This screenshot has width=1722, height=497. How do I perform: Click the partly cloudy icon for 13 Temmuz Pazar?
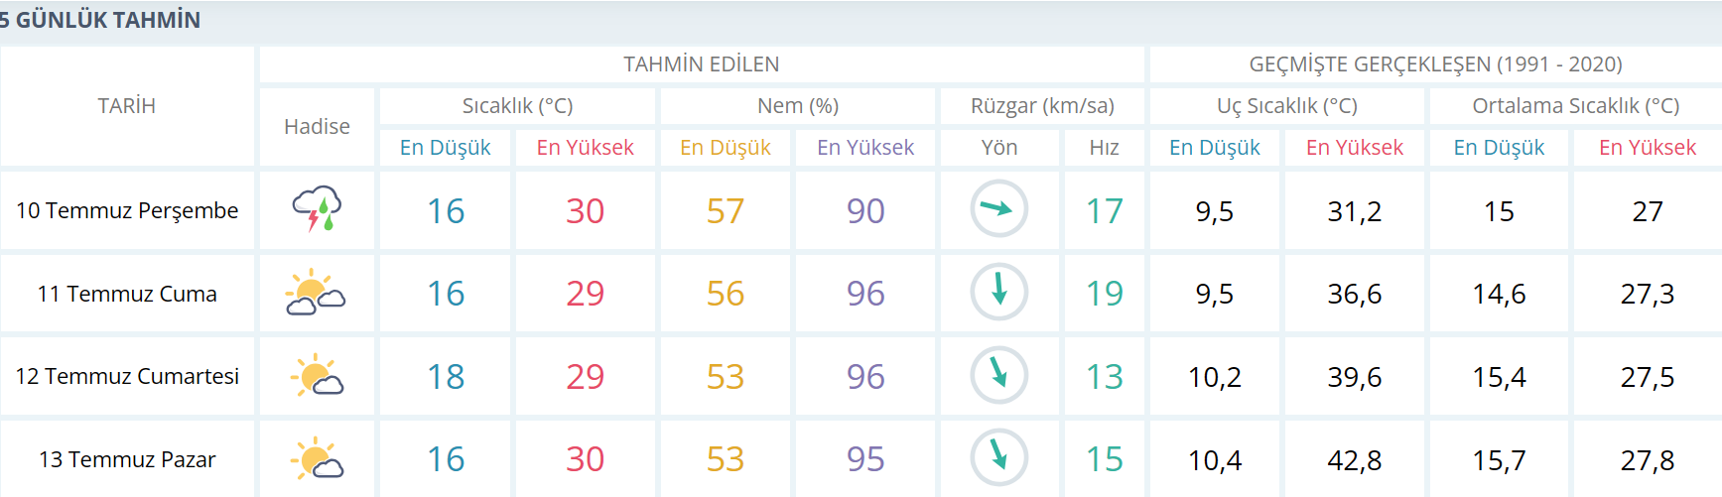[x=317, y=458]
